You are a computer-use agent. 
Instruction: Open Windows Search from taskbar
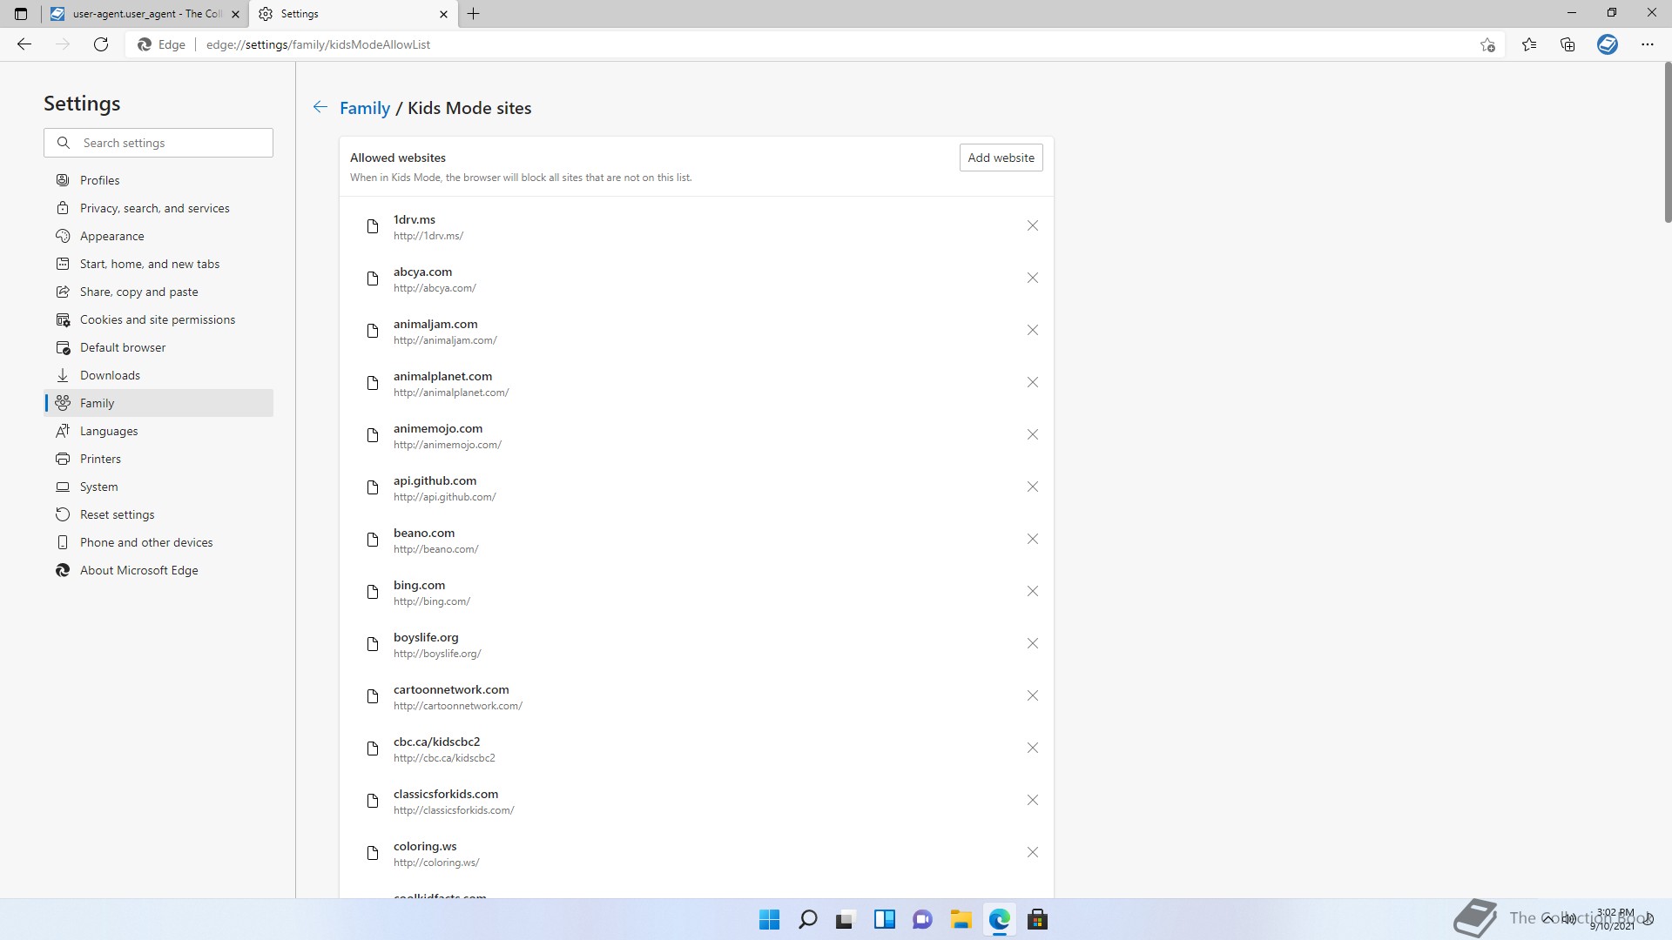click(x=807, y=919)
